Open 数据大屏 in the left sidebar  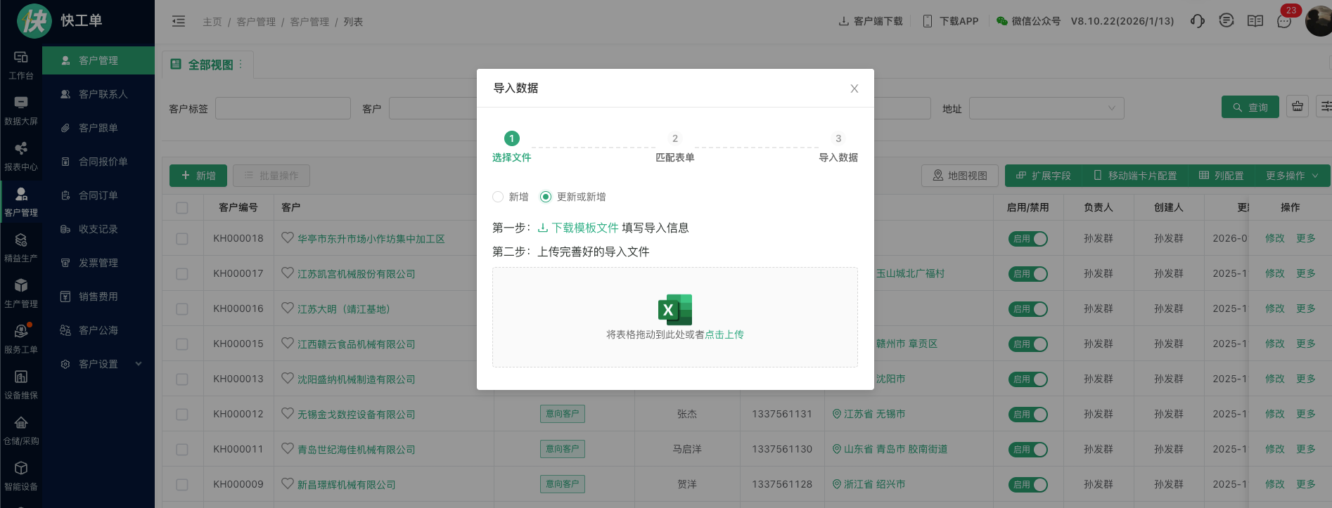[x=21, y=110]
